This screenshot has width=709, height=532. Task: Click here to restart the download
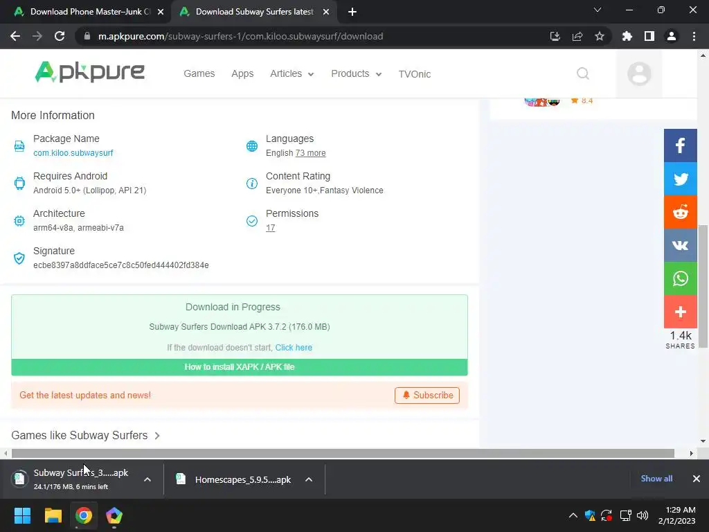pyautogui.click(x=294, y=348)
